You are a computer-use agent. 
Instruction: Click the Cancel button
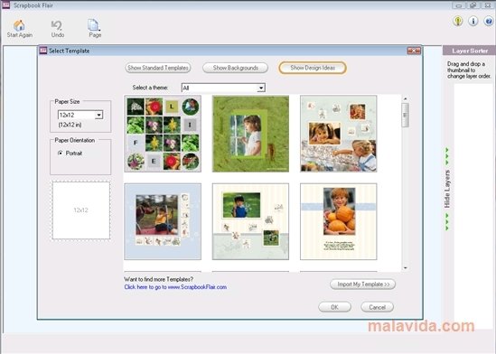(x=377, y=307)
